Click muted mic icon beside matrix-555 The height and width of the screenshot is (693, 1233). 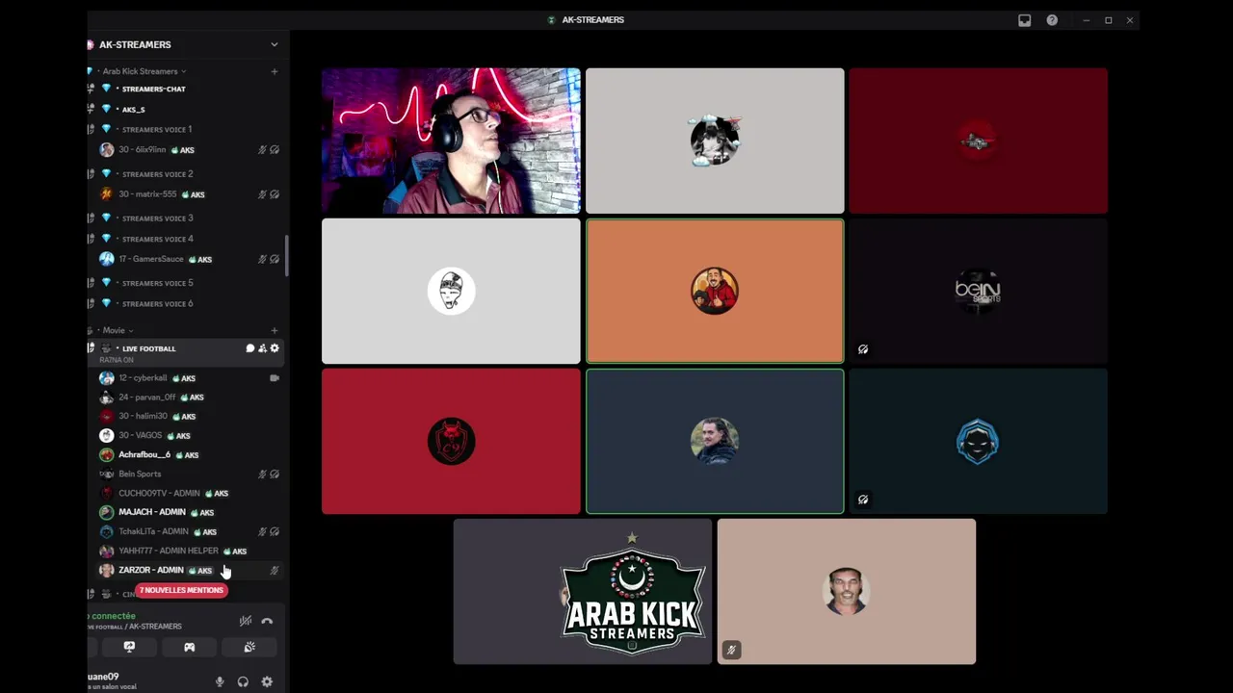tap(262, 194)
